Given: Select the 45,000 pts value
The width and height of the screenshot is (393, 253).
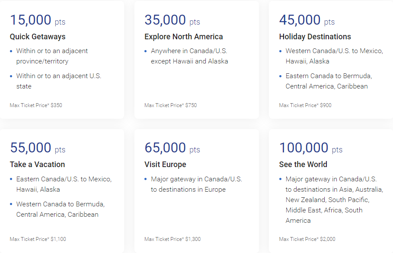Looking at the screenshot, I should click(x=307, y=20).
